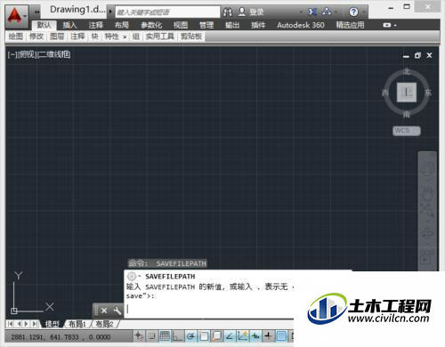Image resolution: width=445 pixels, height=347 pixels.
Task: Jump to last layout tab arrow
Action: tap(35, 324)
